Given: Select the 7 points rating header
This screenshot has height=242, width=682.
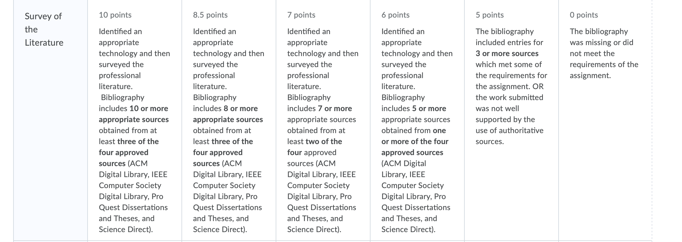Looking at the screenshot, I should [x=301, y=15].
